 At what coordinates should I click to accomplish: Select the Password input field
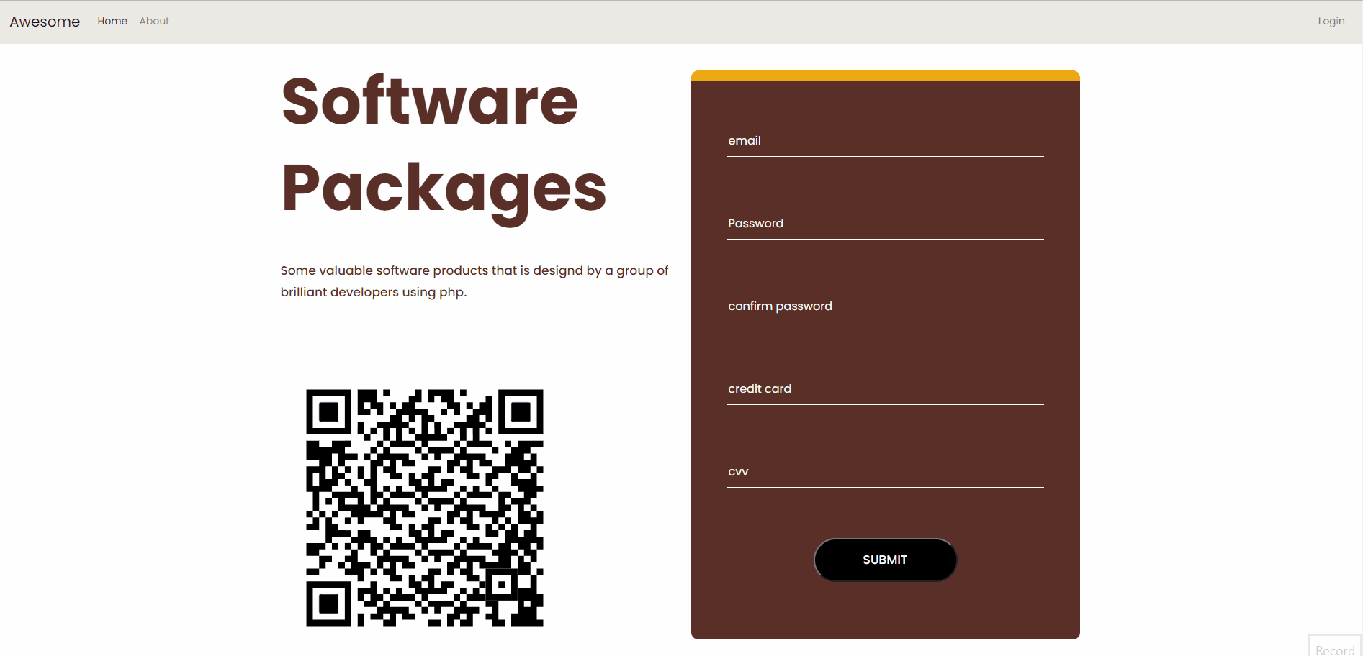pos(886,224)
